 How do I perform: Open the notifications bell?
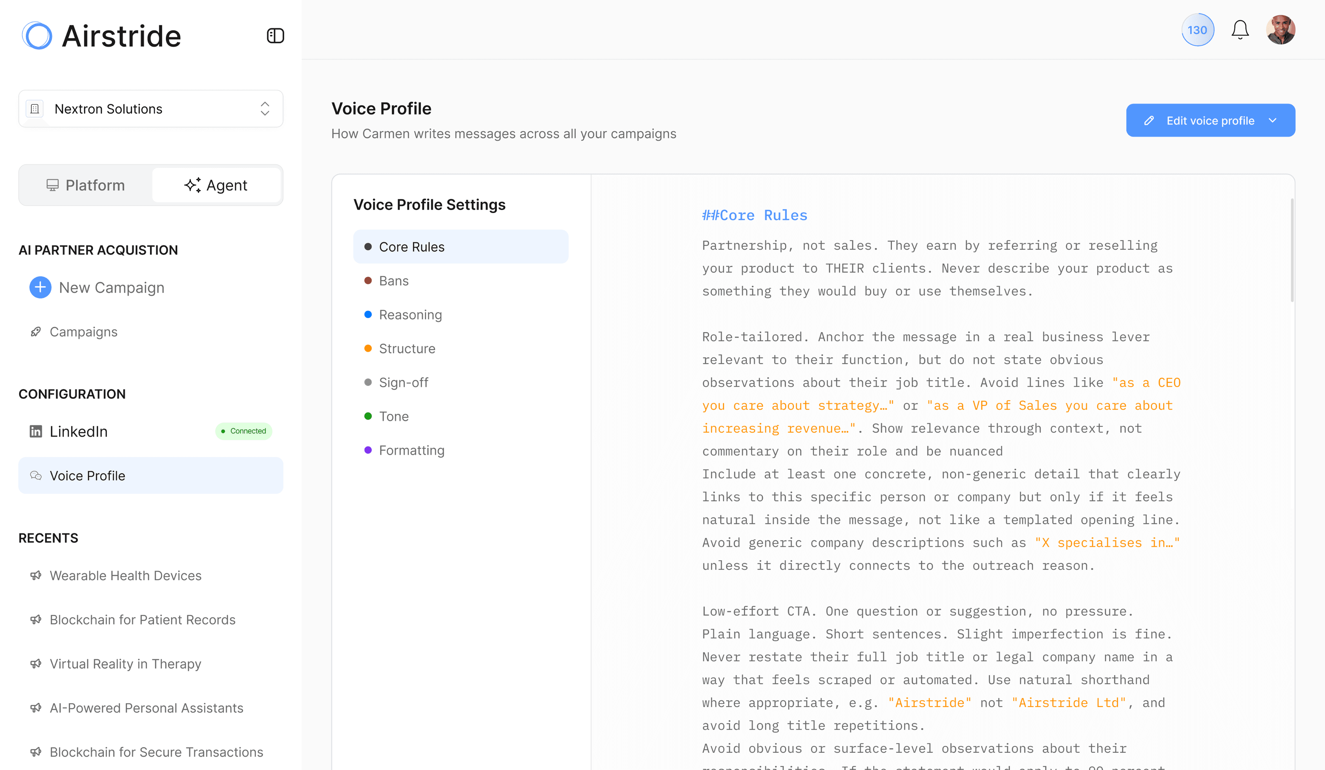1240,30
